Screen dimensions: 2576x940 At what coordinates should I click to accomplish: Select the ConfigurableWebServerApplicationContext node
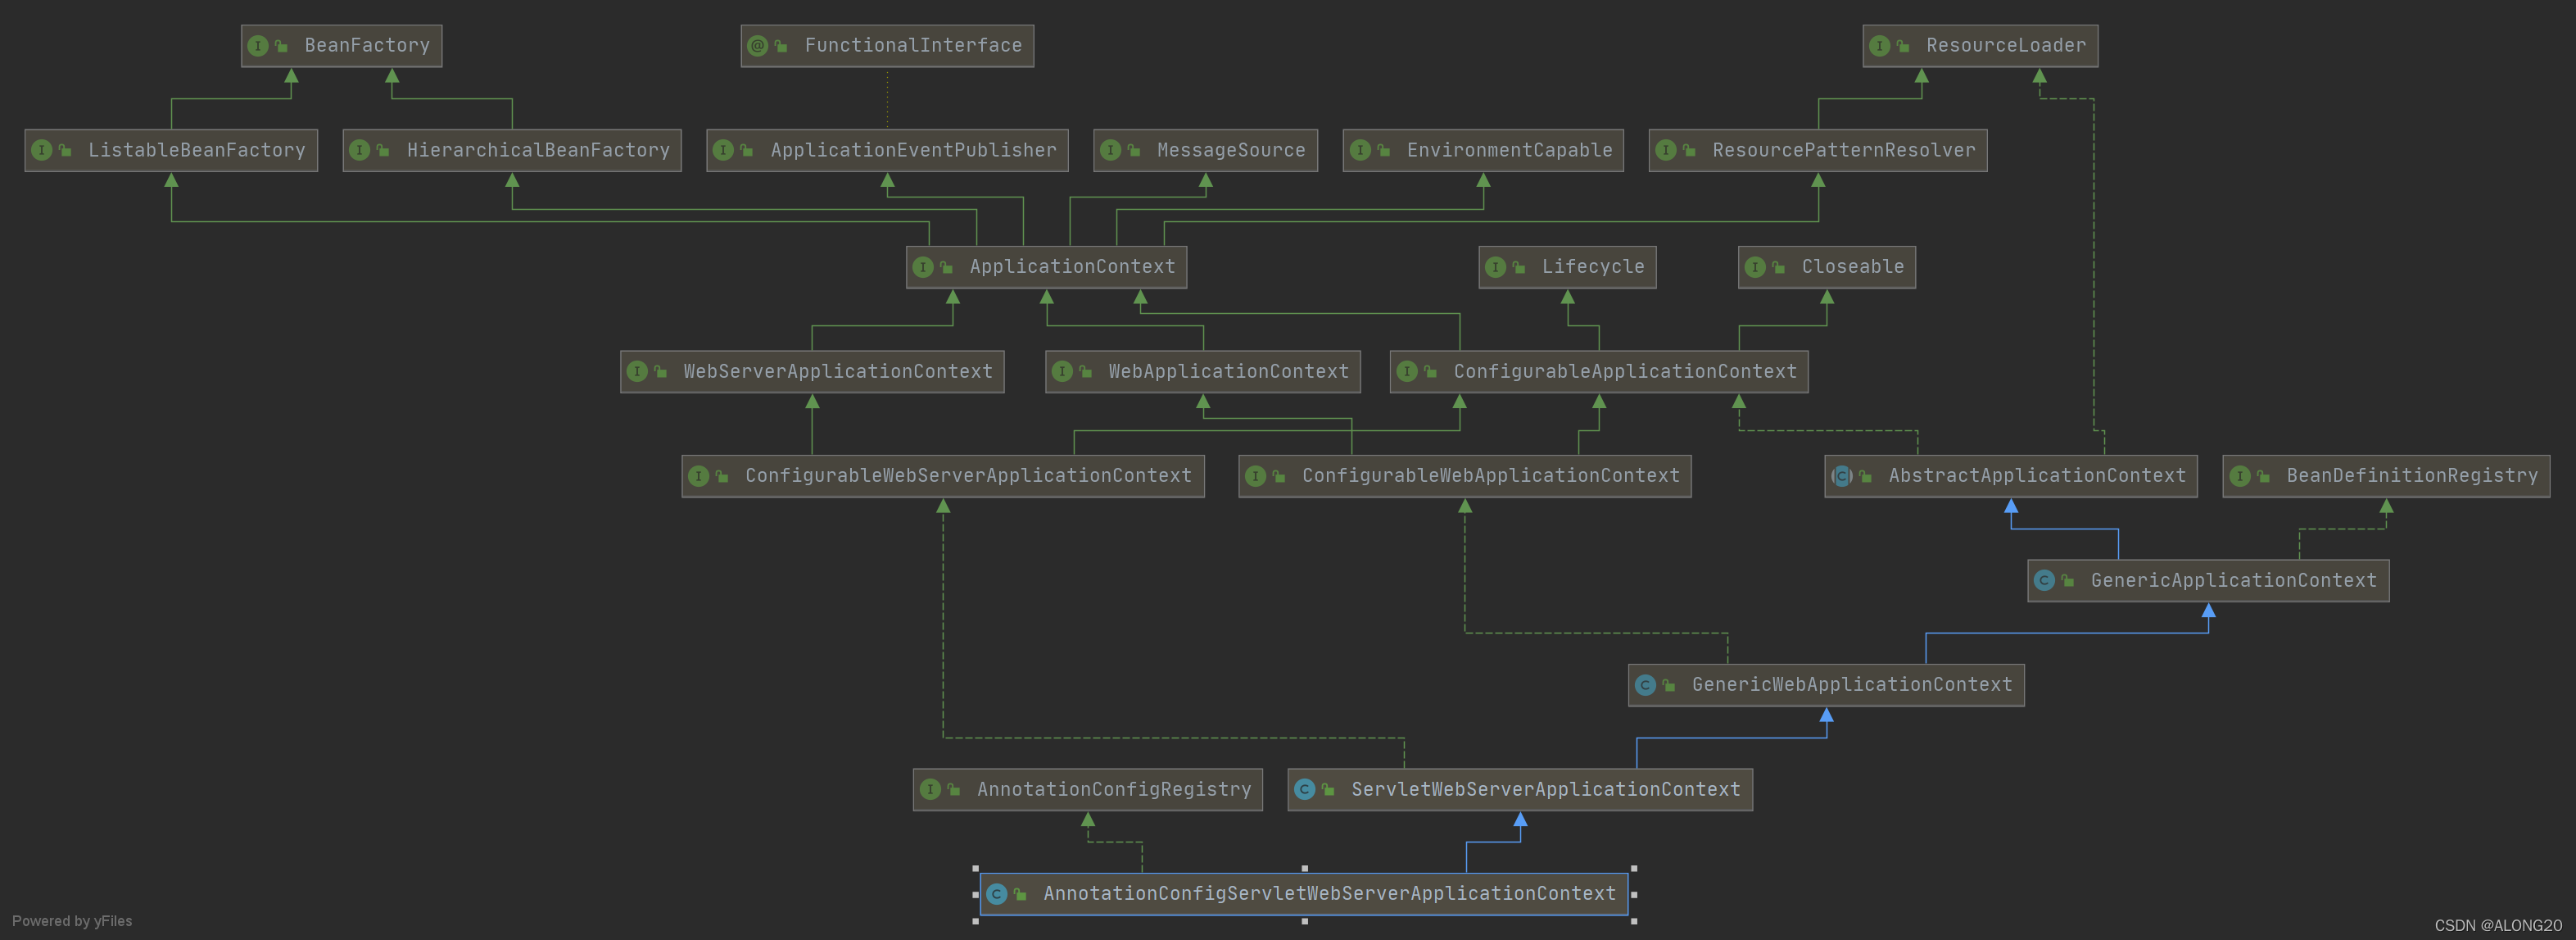(968, 475)
